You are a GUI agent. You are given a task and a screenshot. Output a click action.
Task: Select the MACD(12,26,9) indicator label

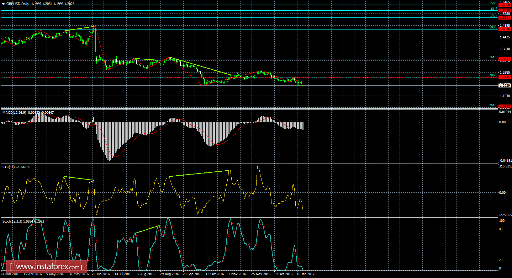(14, 113)
